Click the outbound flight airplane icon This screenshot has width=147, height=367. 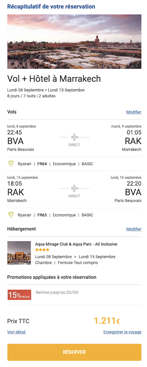(x=74, y=137)
